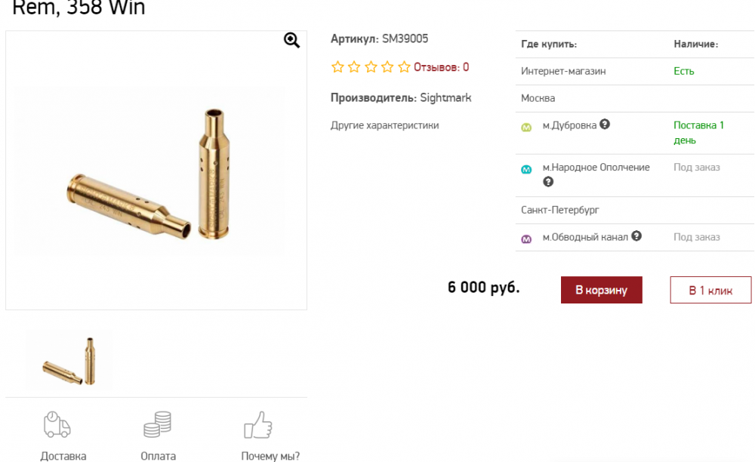755x462 pixels.
Task: Click the first rating star
Action: click(x=337, y=67)
